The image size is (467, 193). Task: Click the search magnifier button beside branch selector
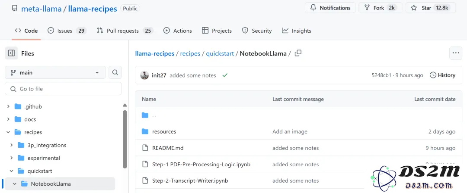click(x=115, y=72)
